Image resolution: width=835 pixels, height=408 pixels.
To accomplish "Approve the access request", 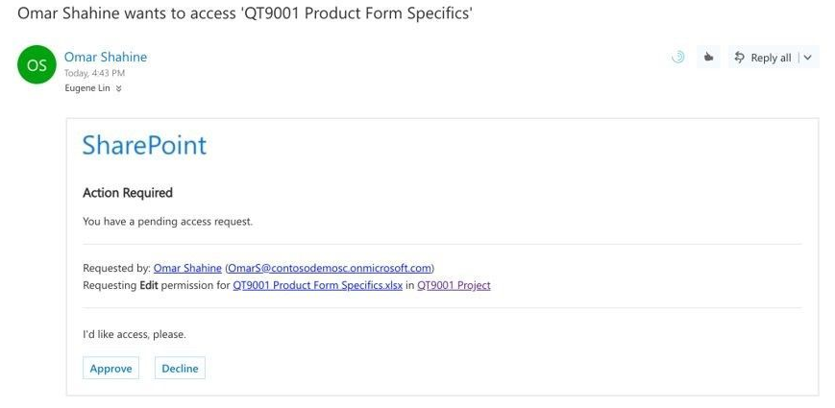I will pos(111,368).
